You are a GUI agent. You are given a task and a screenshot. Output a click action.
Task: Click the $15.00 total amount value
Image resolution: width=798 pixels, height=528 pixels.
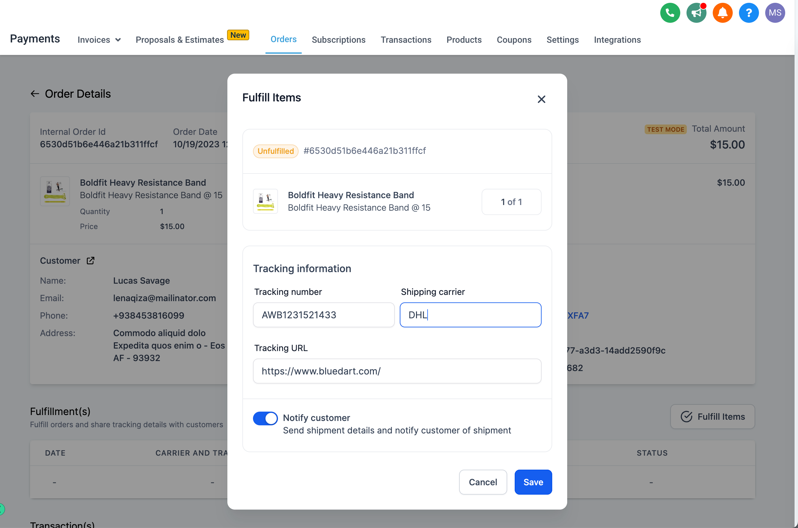727,144
